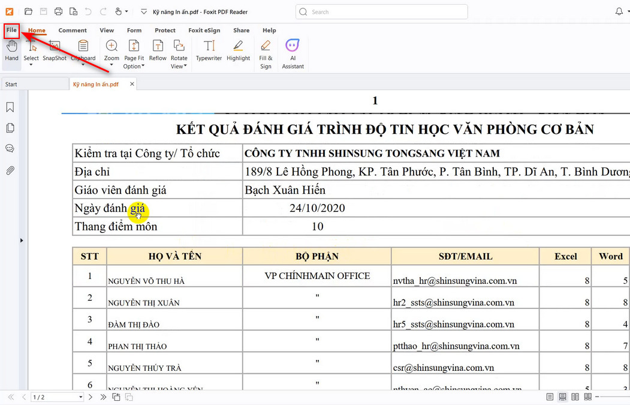Switch to continuous page display mode
630x405 pixels.
coord(562,397)
